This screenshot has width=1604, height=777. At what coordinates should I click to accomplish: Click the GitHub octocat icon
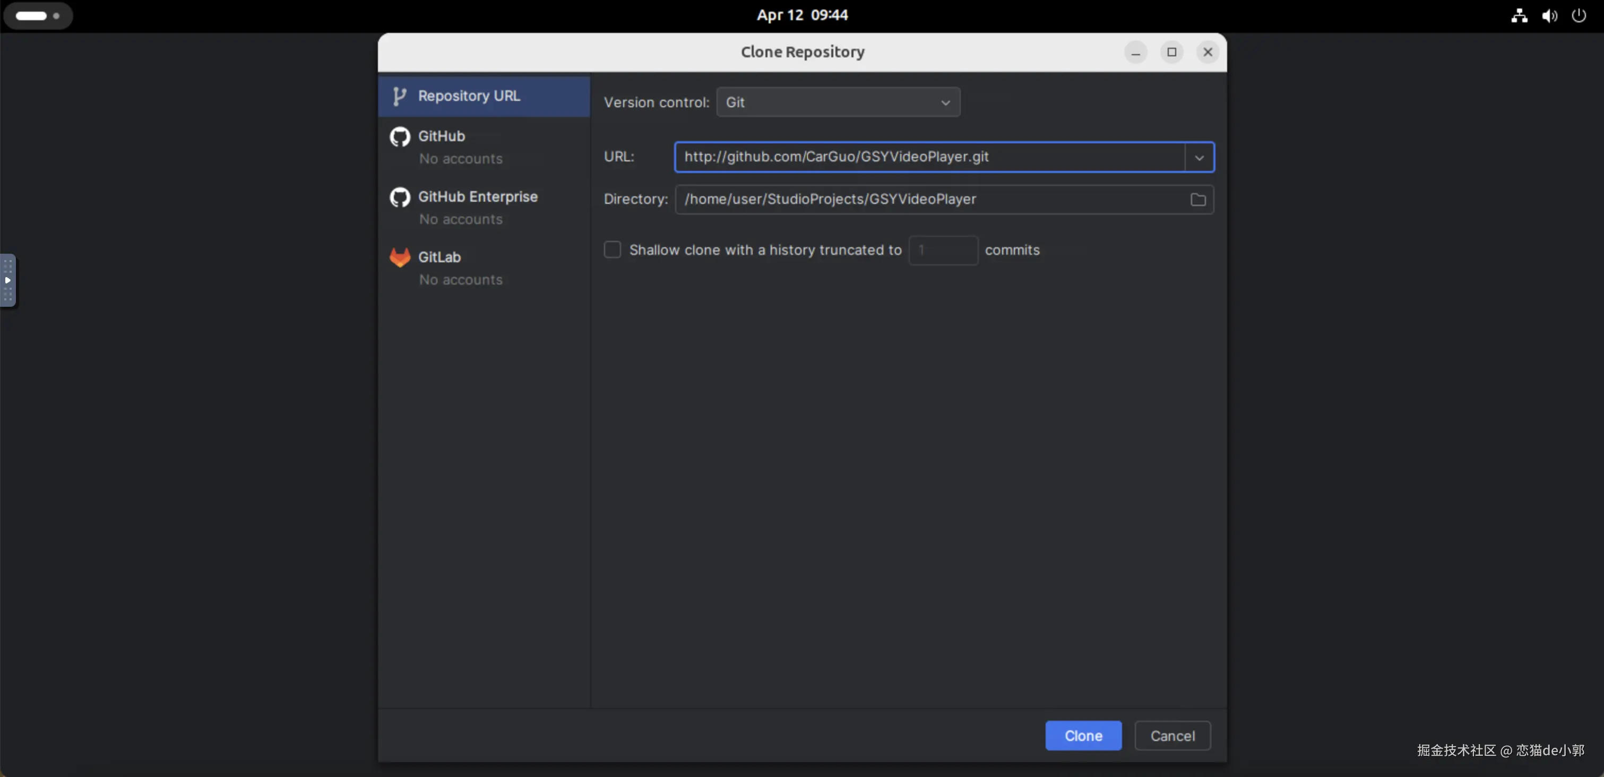click(x=400, y=136)
